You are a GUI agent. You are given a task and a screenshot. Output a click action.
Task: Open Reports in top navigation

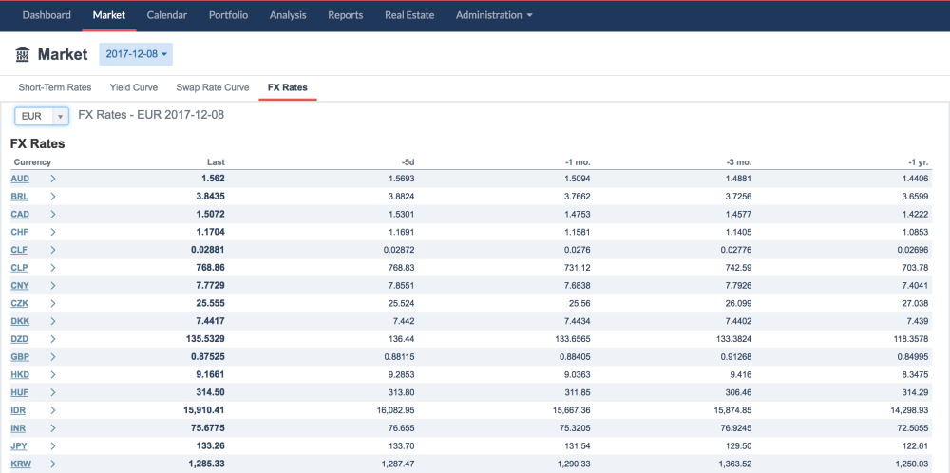point(346,15)
